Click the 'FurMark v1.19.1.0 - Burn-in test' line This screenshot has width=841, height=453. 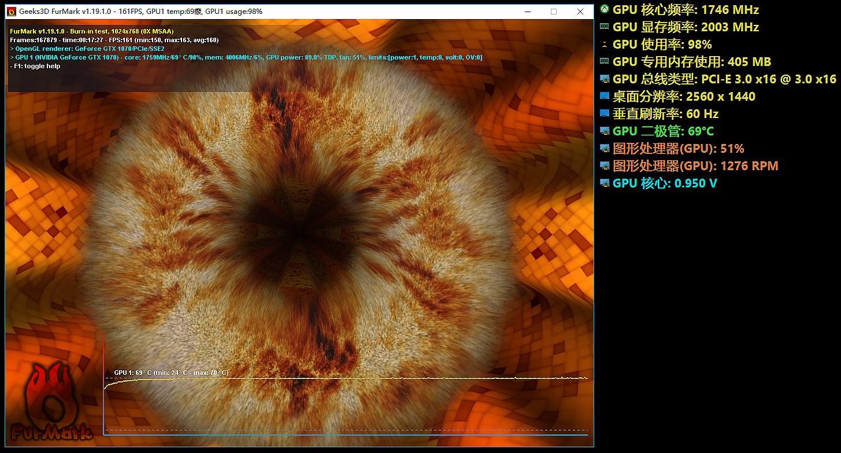[92, 31]
